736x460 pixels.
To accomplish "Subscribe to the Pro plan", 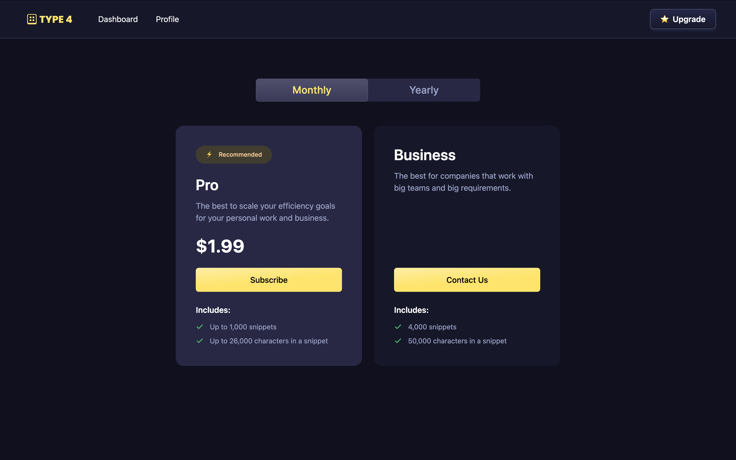I will pos(269,280).
